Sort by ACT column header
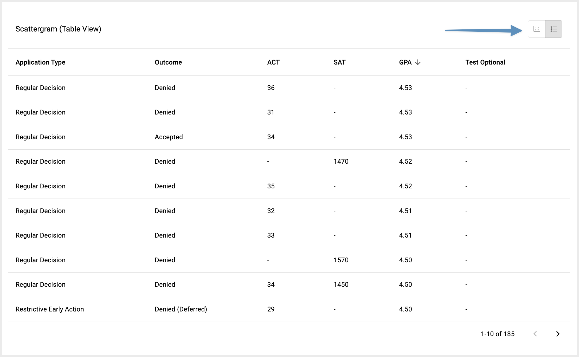The image size is (579, 357). [x=273, y=62]
